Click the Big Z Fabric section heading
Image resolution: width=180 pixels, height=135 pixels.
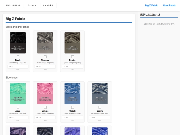coord(15,19)
